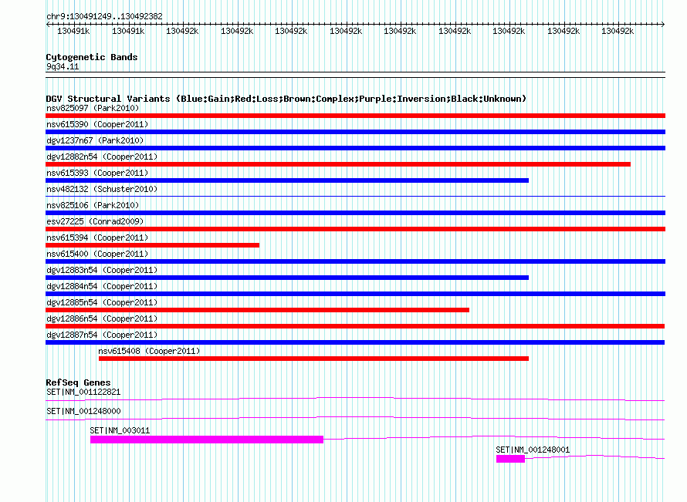Click gene label SET|NM_001248000
The image size is (687, 502).
(83, 411)
